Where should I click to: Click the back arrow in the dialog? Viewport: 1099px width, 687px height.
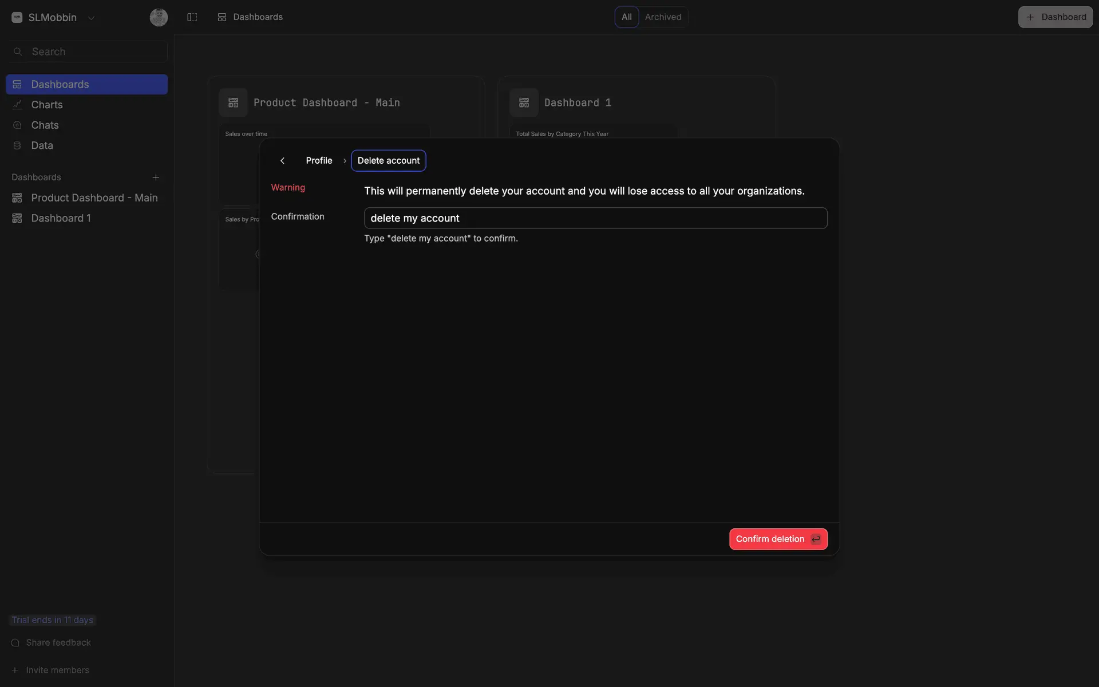pos(282,161)
